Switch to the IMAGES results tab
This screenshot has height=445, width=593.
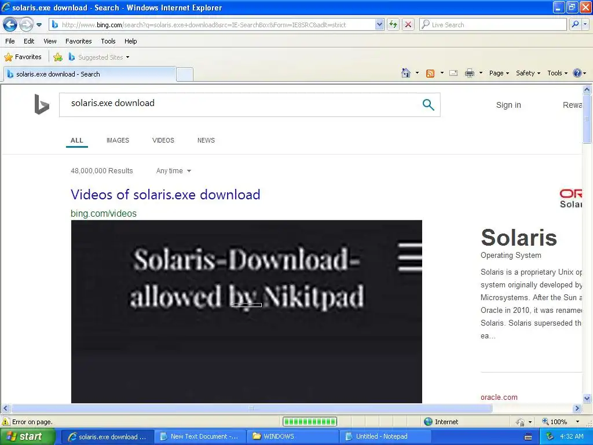[x=118, y=140]
